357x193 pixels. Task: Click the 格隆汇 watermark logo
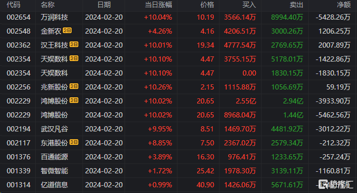click(336, 184)
